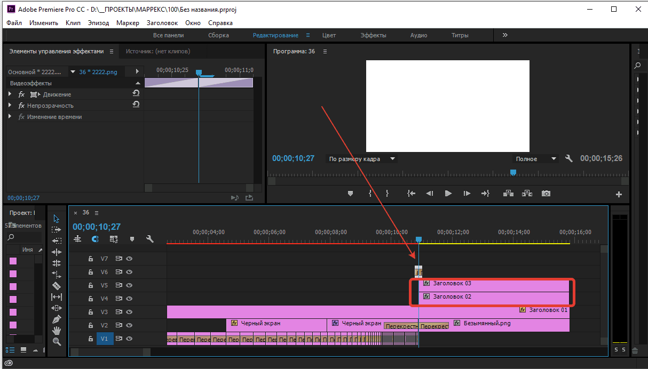Screen dimensions: 648x369
Task: Hide track V7 with eye icon
Action: [129, 259]
